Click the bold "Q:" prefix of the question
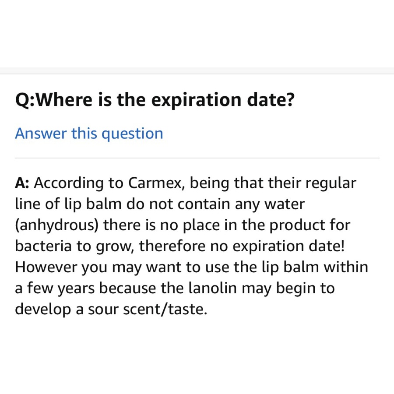 point(24,101)
